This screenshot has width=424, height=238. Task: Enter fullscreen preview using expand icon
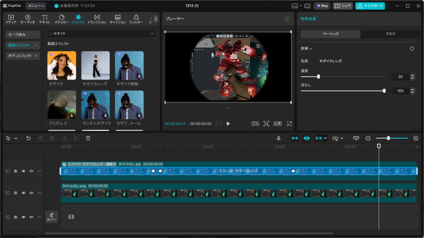click(289, 124)
